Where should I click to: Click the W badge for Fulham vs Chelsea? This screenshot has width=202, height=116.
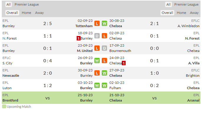pos(104,85)
